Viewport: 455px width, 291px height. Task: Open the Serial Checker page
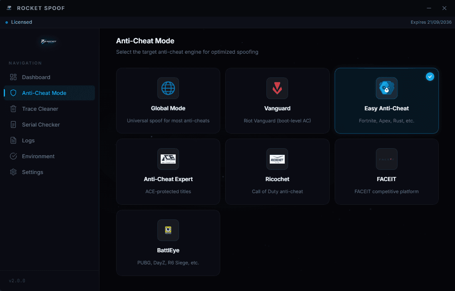coord(50,125)
